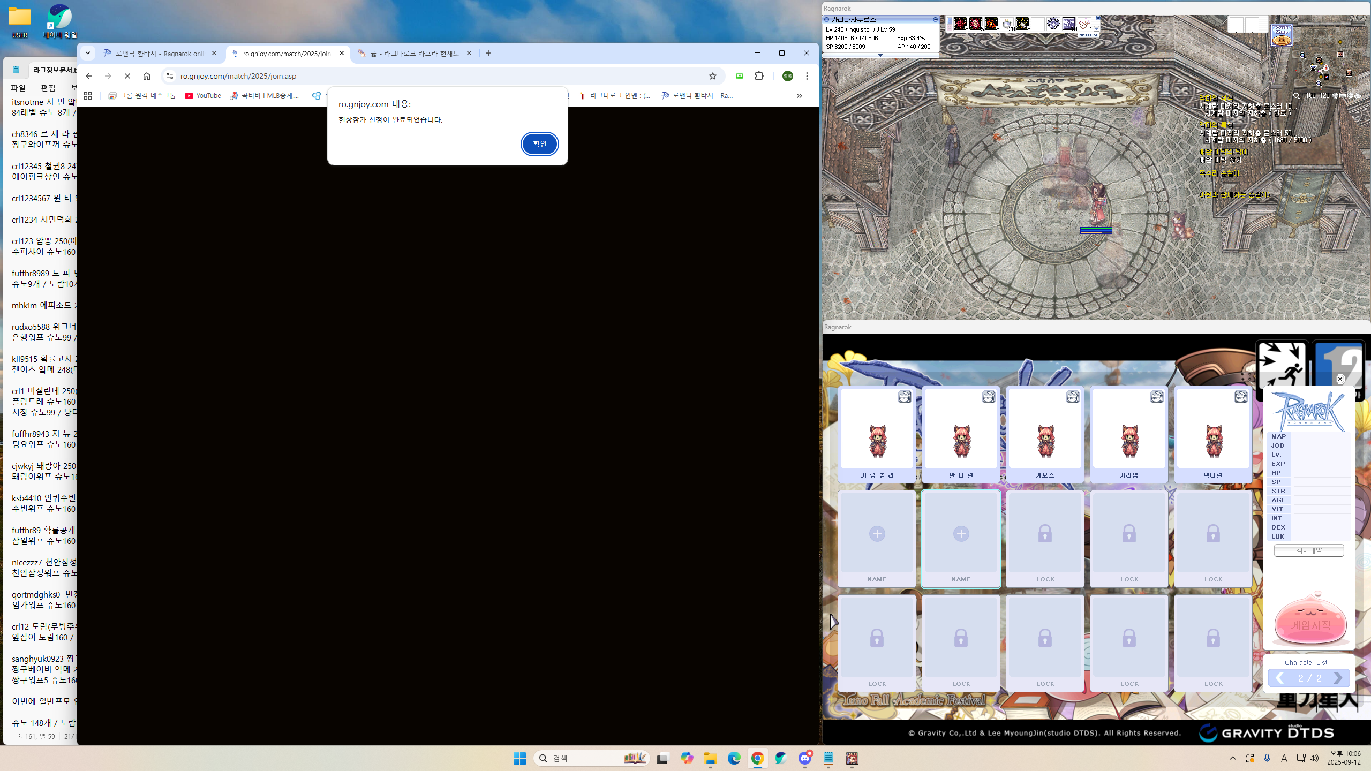The image size is (1371, 771).
Task: Open minimap search magnifier icon
Action: (x=1297, y=96)
